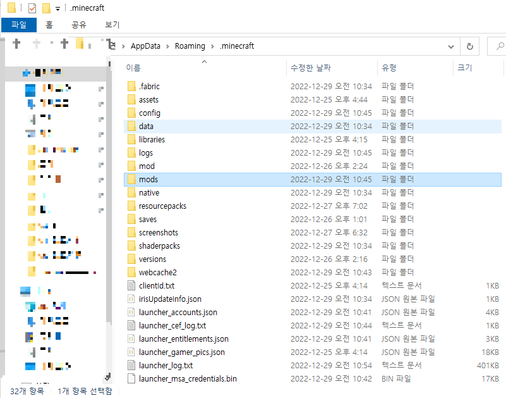Screen dimensions: 506x398
Task: Click the quick access checkmark properties icon
Action: (x=32, y=8)
